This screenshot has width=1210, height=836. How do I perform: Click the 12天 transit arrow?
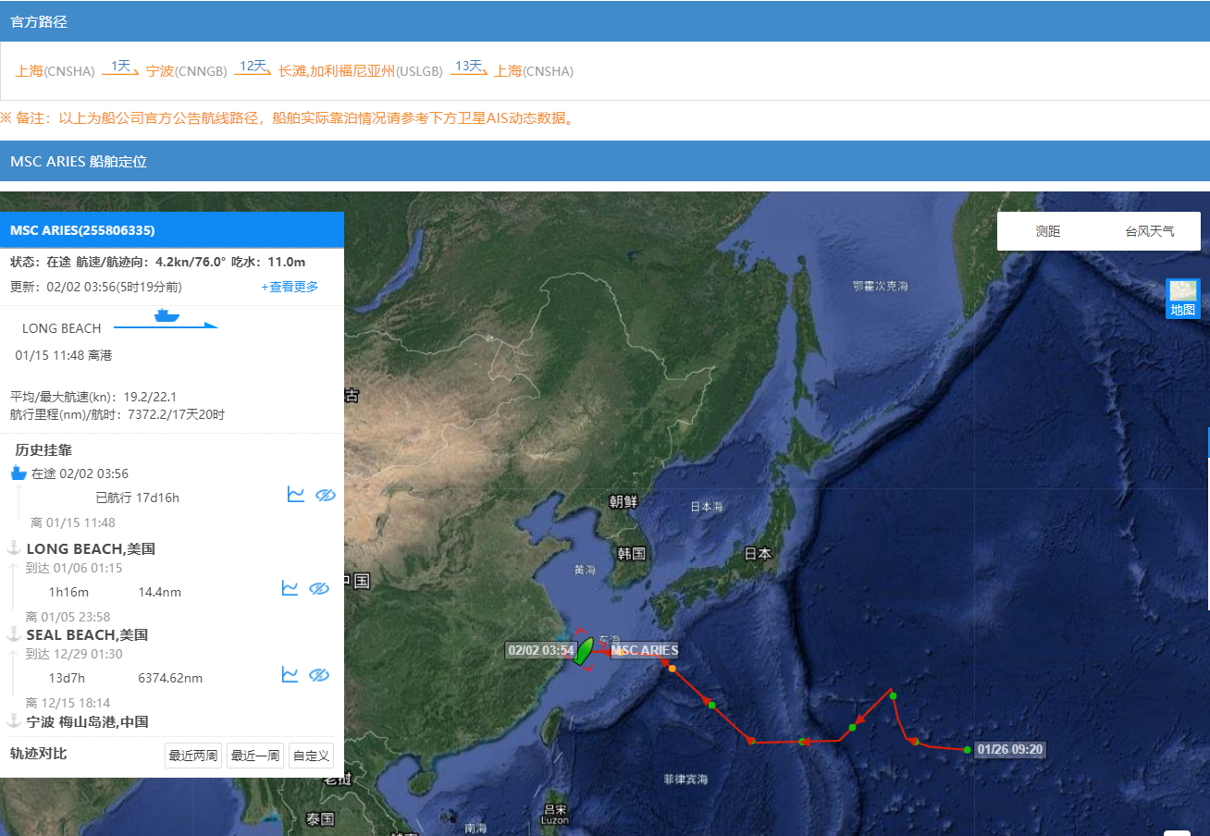click(253, 68)
